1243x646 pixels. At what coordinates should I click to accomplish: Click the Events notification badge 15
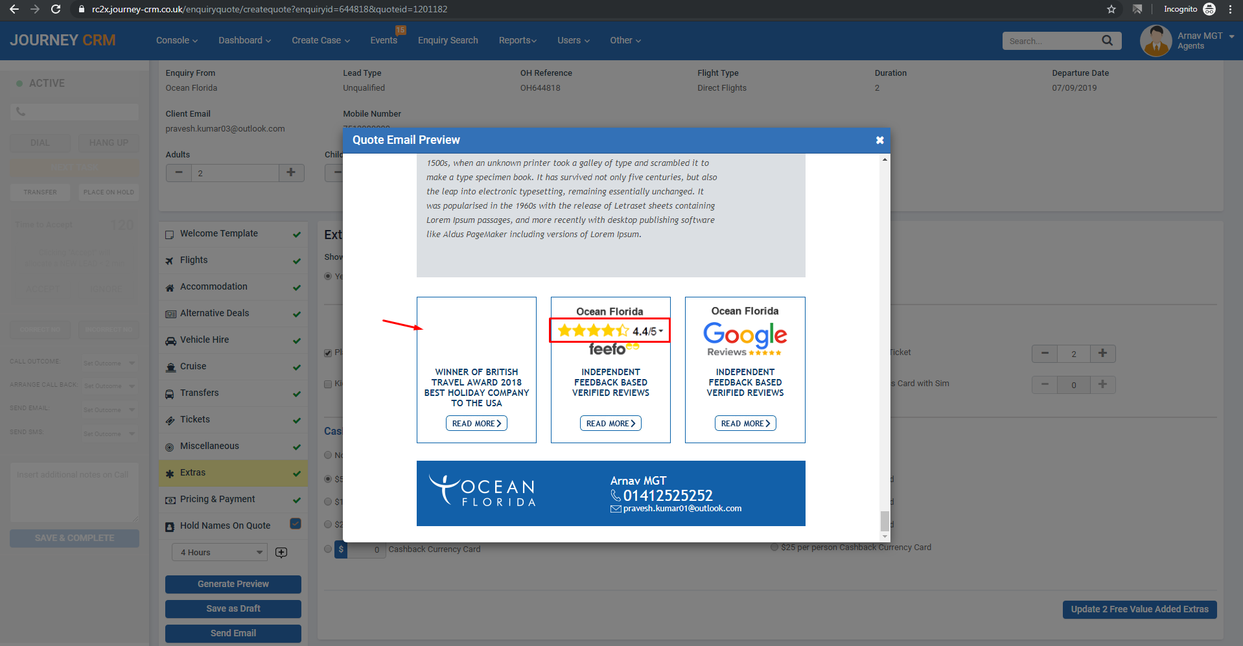[x=401, y=30]
